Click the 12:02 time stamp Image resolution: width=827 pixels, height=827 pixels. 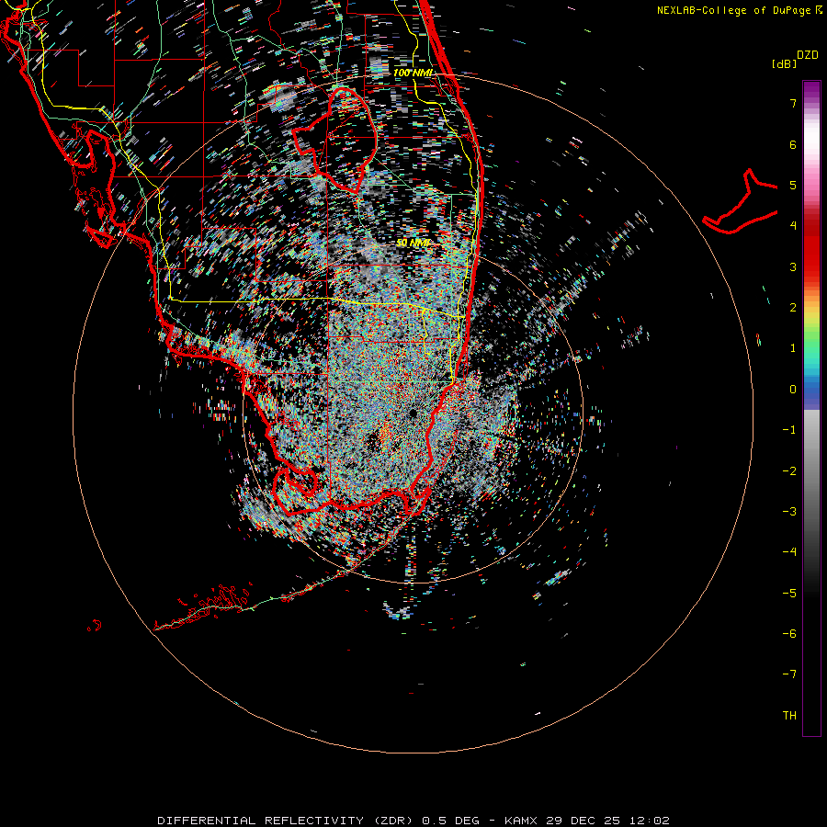649,821
